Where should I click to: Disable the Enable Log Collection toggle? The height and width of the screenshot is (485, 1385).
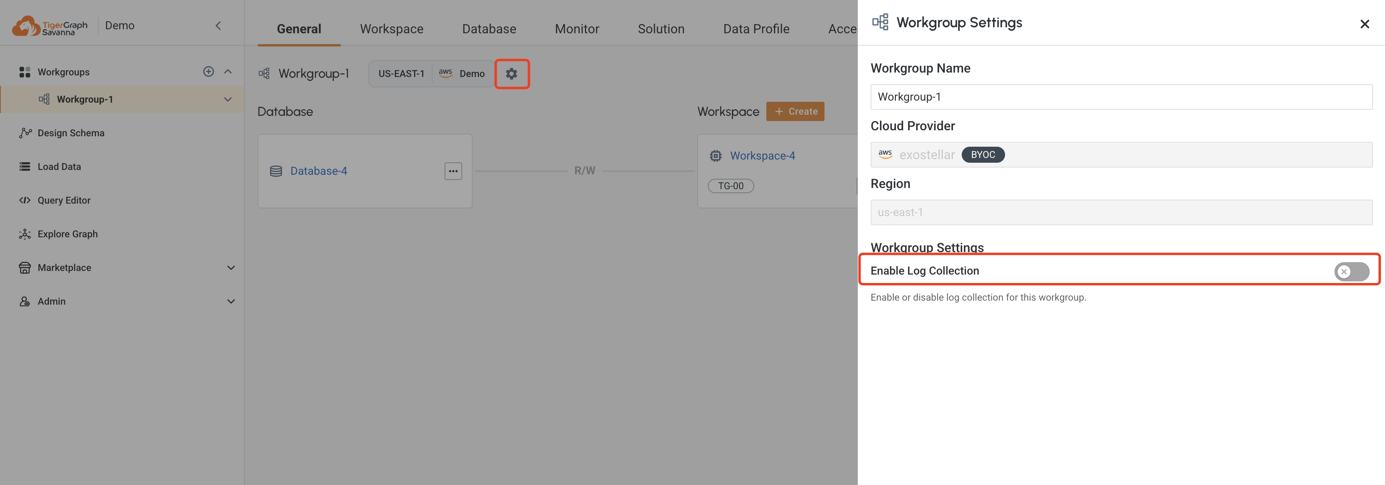pyautogui.click(x=1351, y=271)
